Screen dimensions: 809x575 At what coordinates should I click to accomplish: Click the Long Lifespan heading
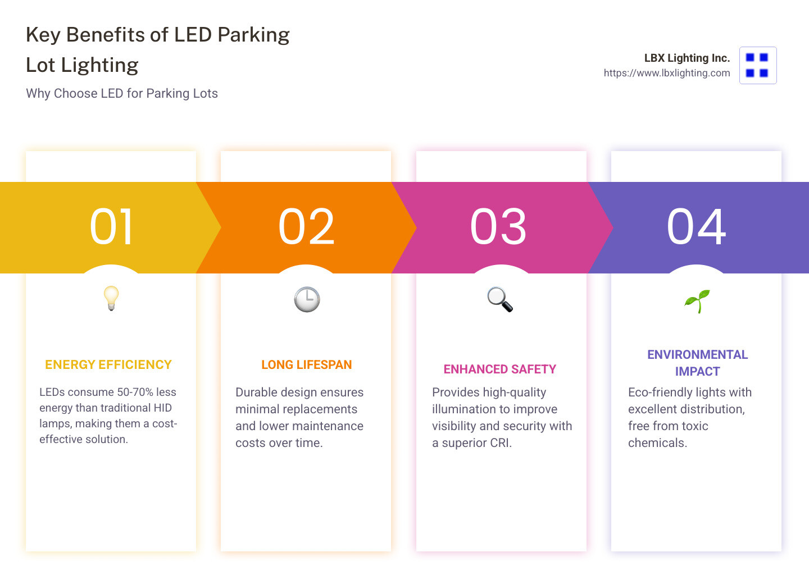[x=307, y=365]
